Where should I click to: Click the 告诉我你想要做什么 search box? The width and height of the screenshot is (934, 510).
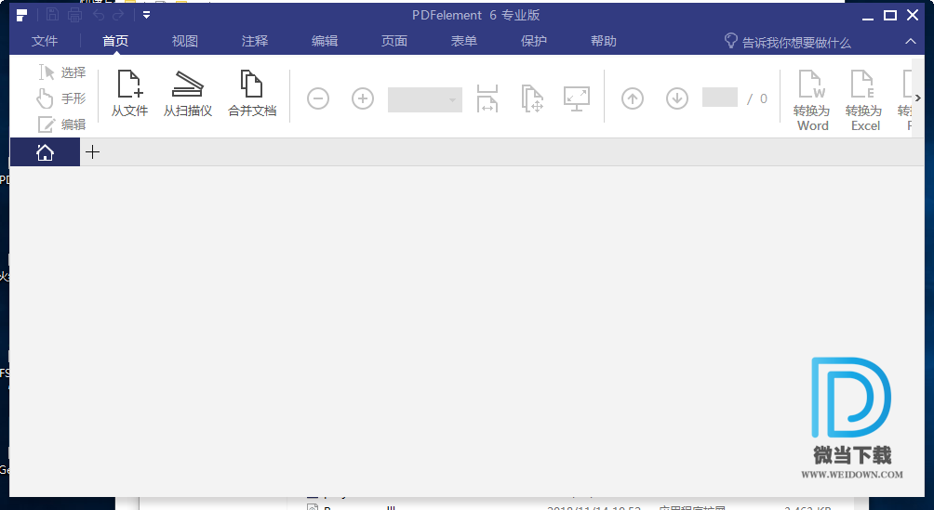787,42
